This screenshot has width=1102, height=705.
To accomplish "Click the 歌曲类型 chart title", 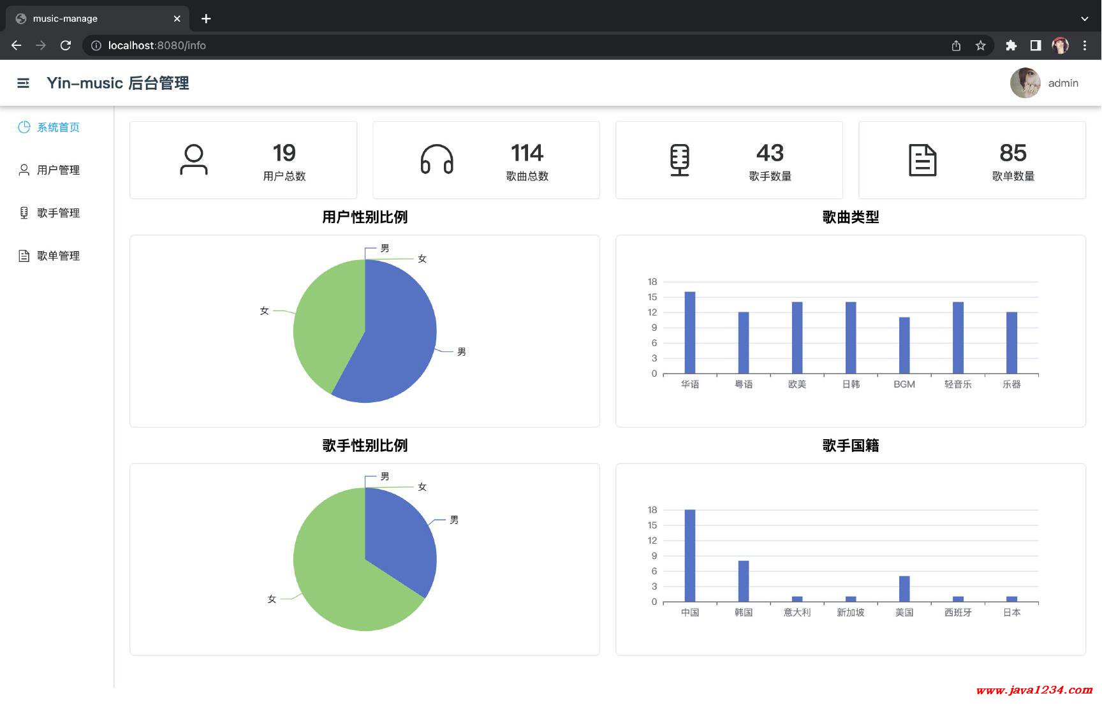I will (x=851, y=217).
